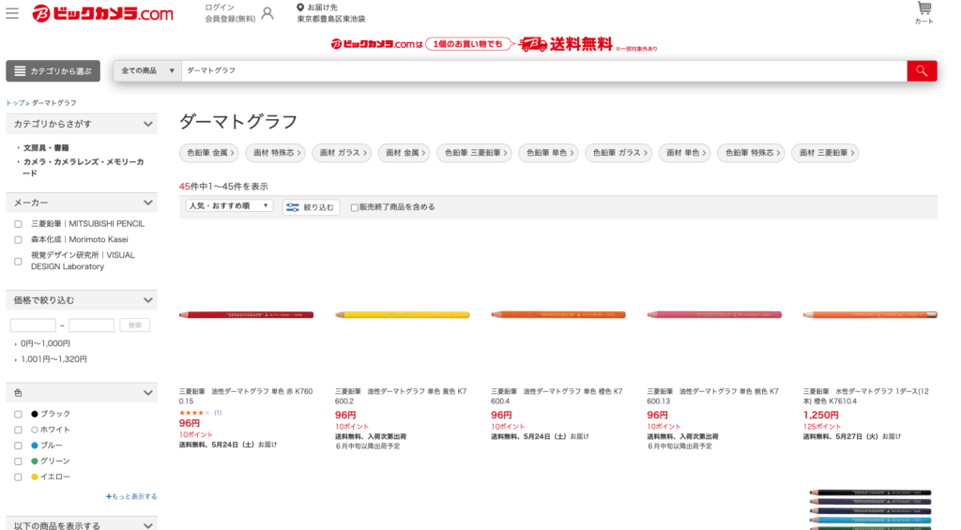Click the BicCamera.com logo

point(102,13)
